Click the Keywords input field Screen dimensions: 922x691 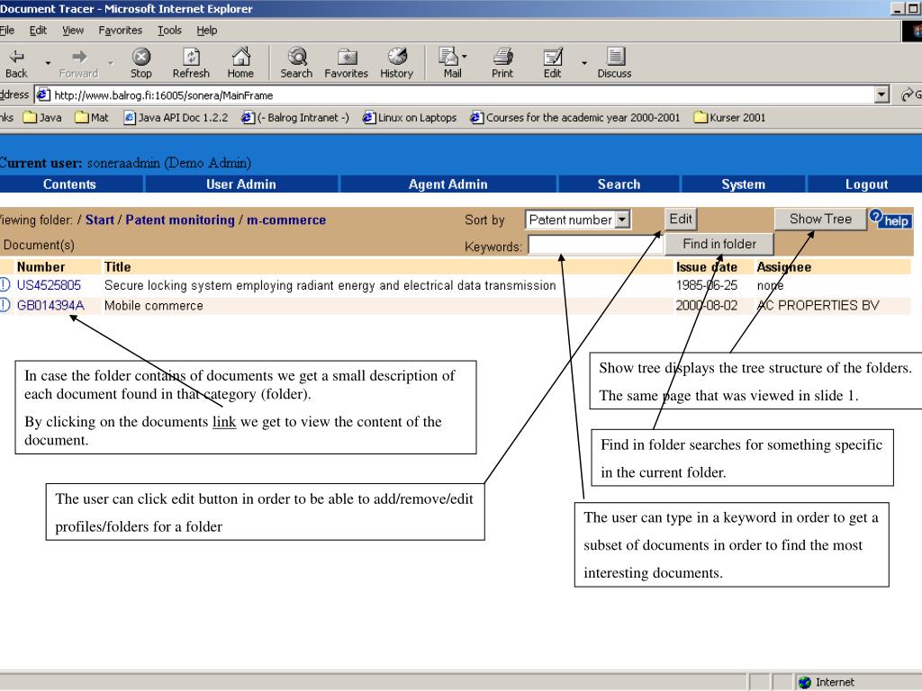(596, 245)
